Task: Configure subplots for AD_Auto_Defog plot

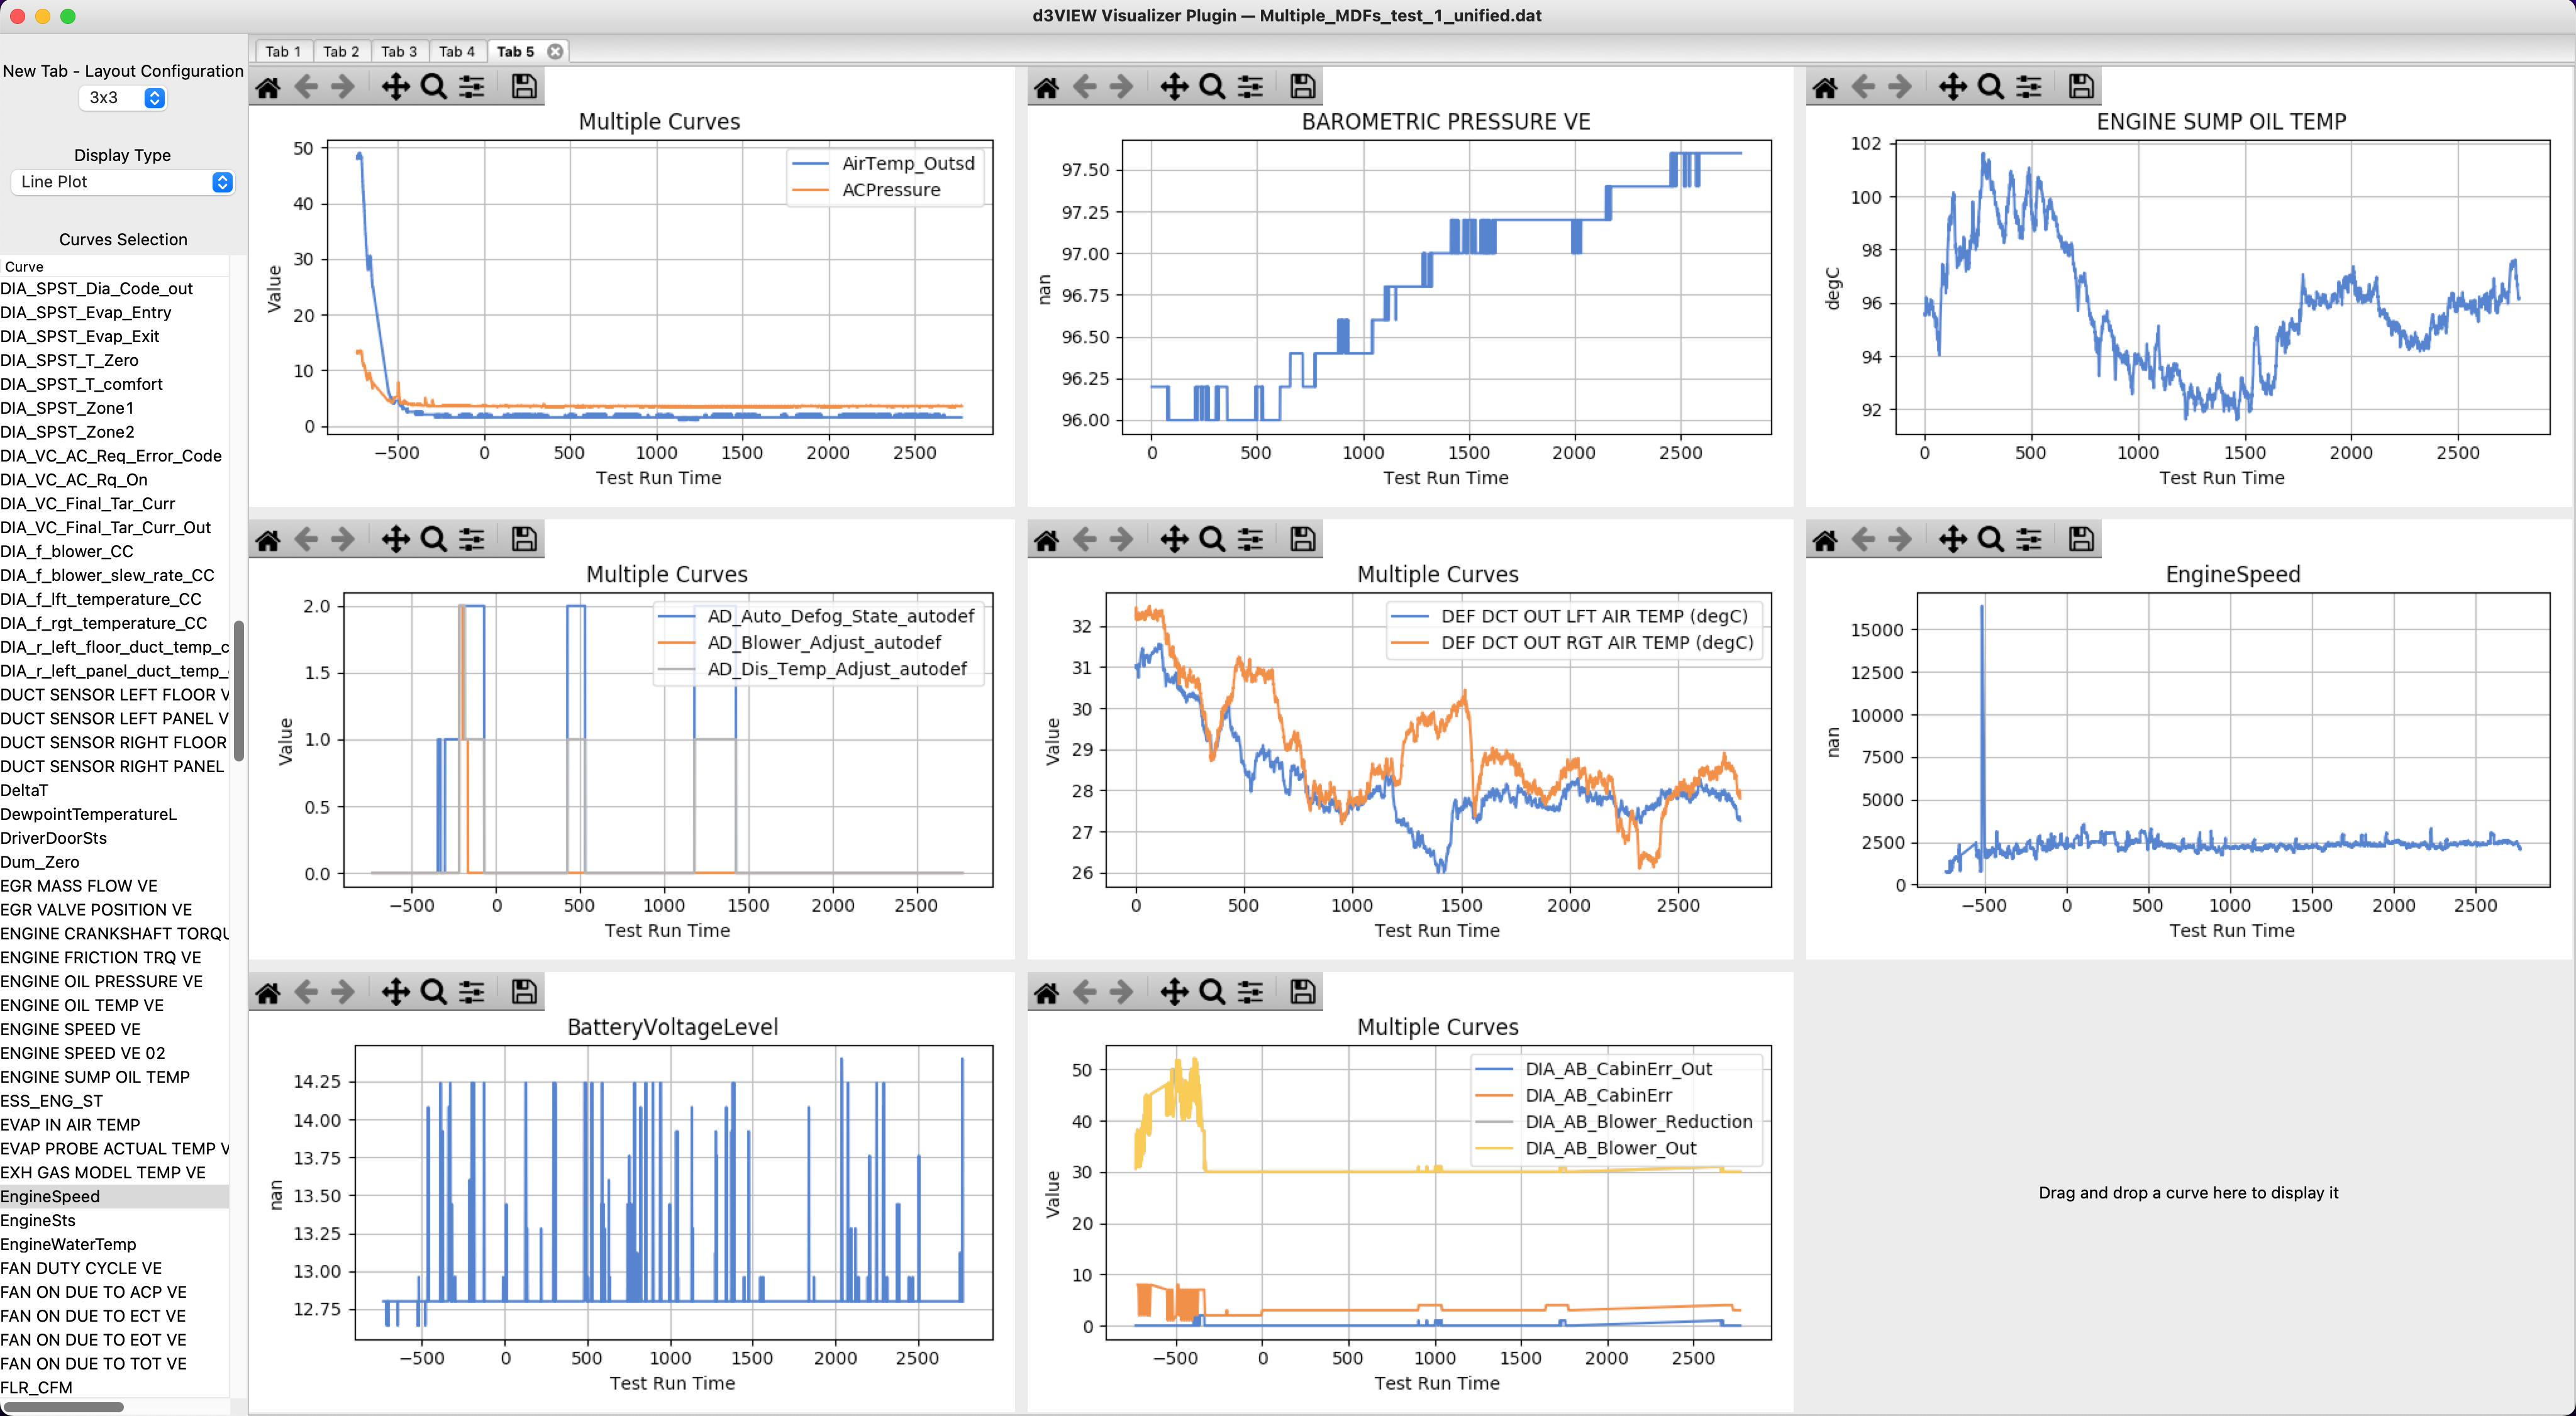Action: click(472, 540)
